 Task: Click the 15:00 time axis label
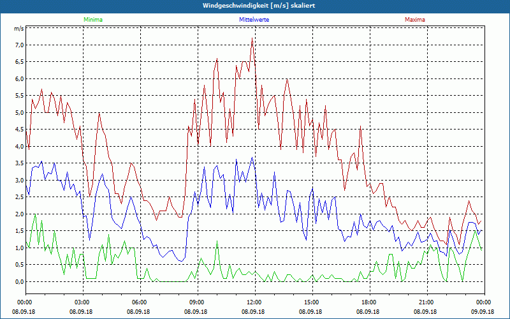[312, 302]
